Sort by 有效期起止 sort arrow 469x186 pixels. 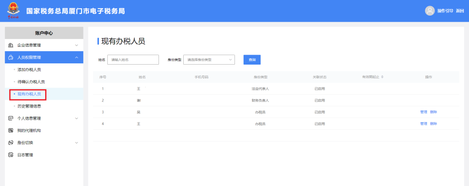tap(382, 77)
